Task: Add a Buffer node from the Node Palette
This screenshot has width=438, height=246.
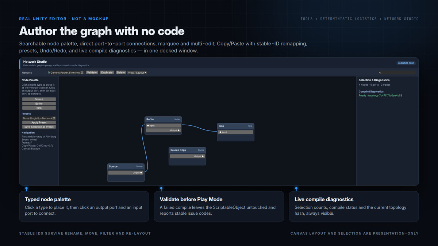Action: pyautogui.click(x=39, y=104)
